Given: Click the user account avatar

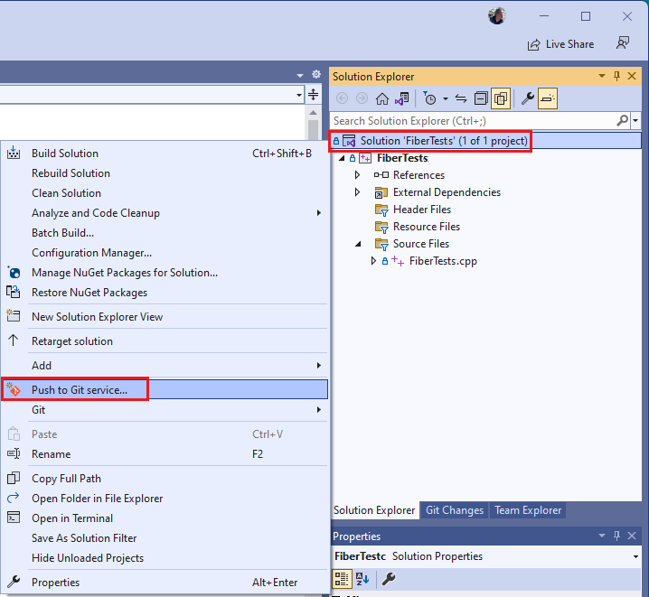Looking at the screenshot, I should coord(496,15).
